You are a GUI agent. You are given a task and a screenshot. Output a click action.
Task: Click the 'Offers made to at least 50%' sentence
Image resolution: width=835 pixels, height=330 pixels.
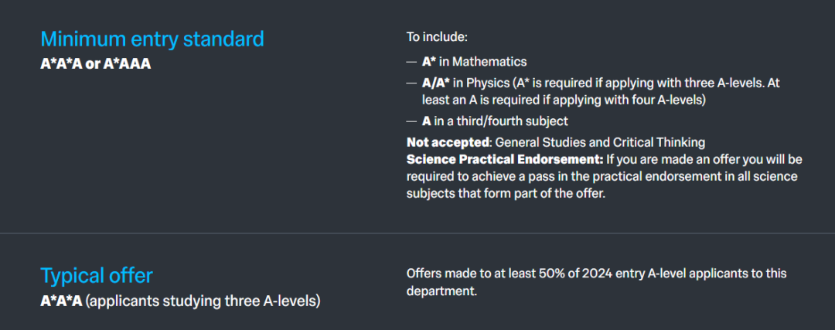[596, 282]
